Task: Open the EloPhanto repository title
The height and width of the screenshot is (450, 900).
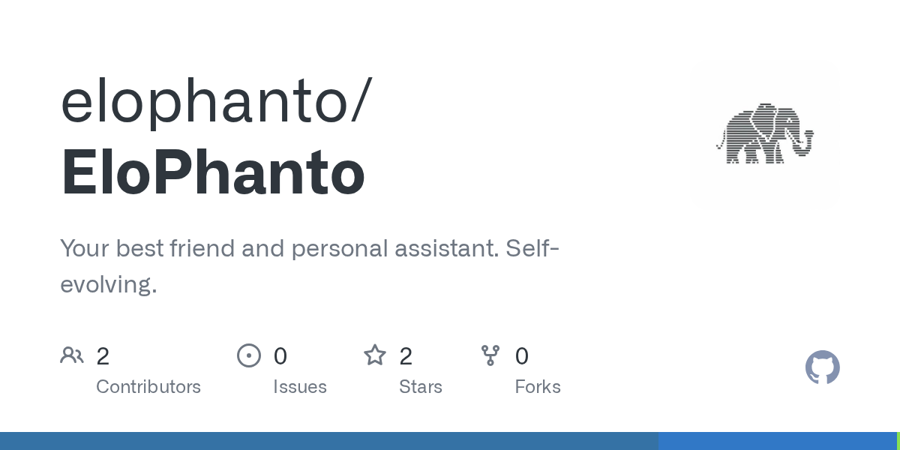Action: [213, 173]
